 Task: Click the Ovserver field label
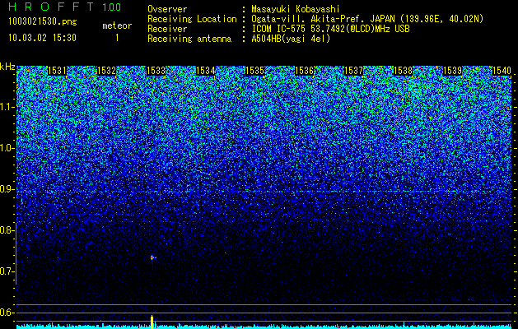[x=167, y=9]
